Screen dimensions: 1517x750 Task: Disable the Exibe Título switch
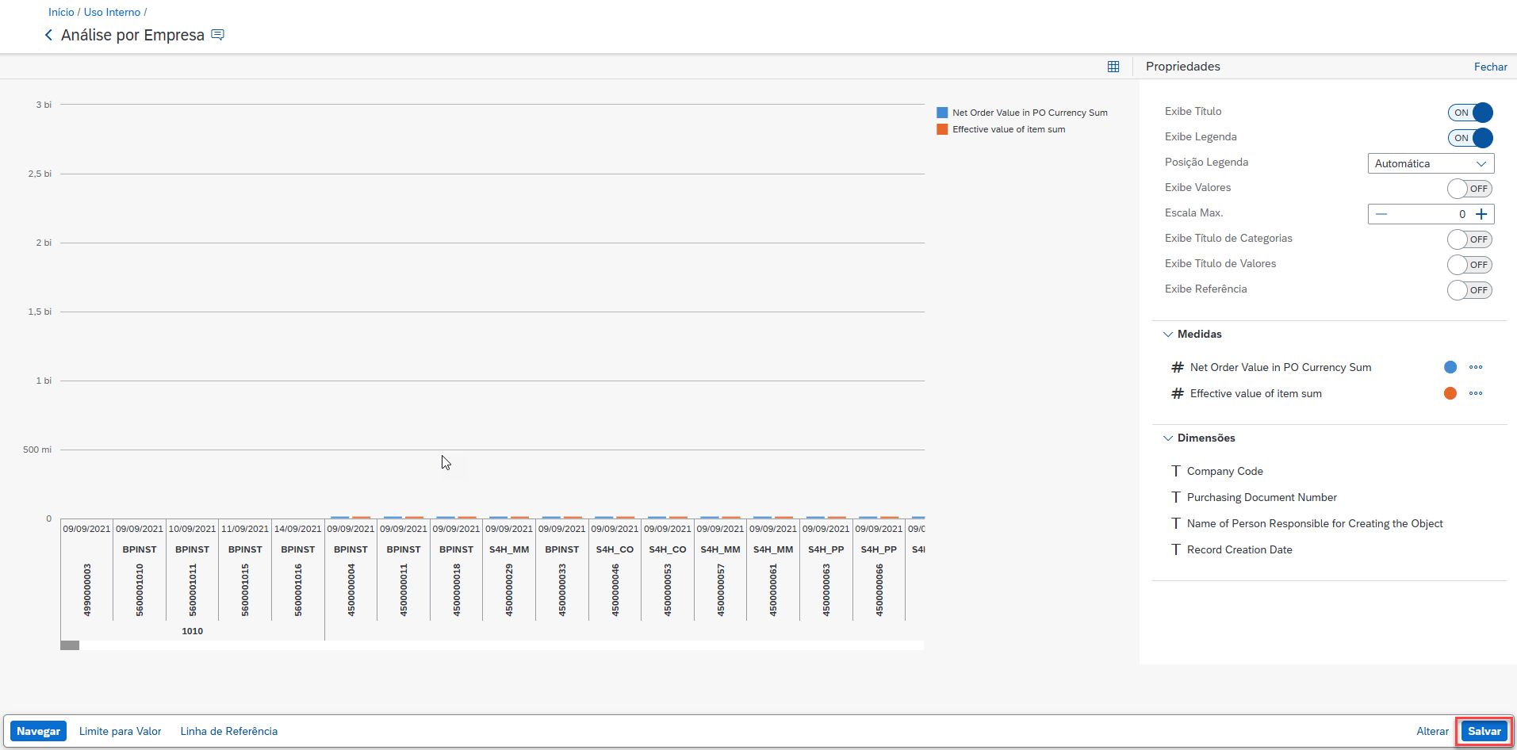point(1469,113)
